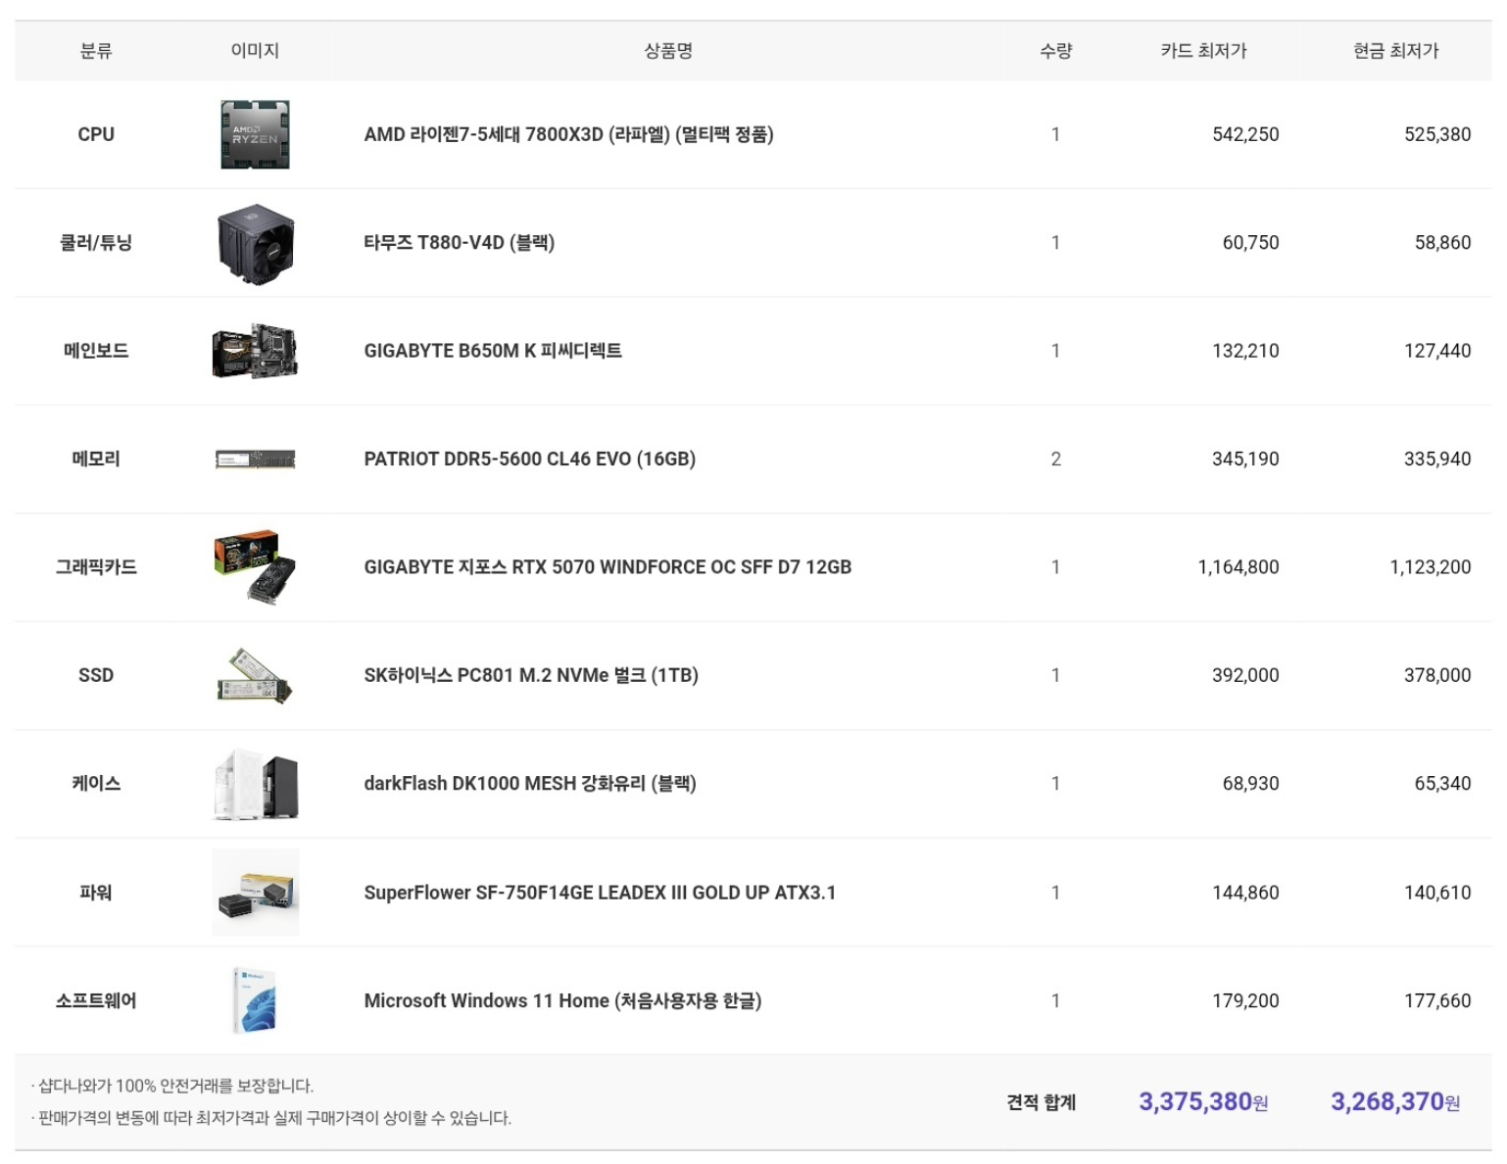1507x1164 pixels.
Task: Select the SuperFlower power supply image
Action: (x=255, y=893)
